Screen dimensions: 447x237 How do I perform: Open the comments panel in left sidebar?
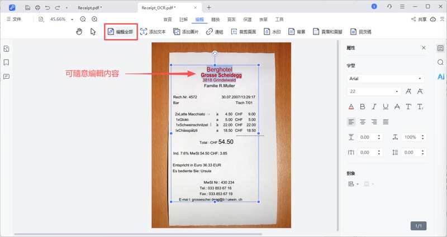[x=6, y=76]
